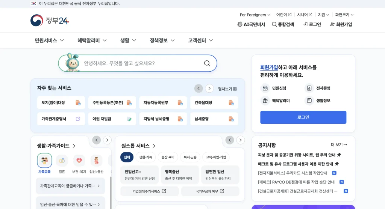Screen dimensions: 385x209
Task: Select the 가족교육 category icon
Action: pos(44,161)
